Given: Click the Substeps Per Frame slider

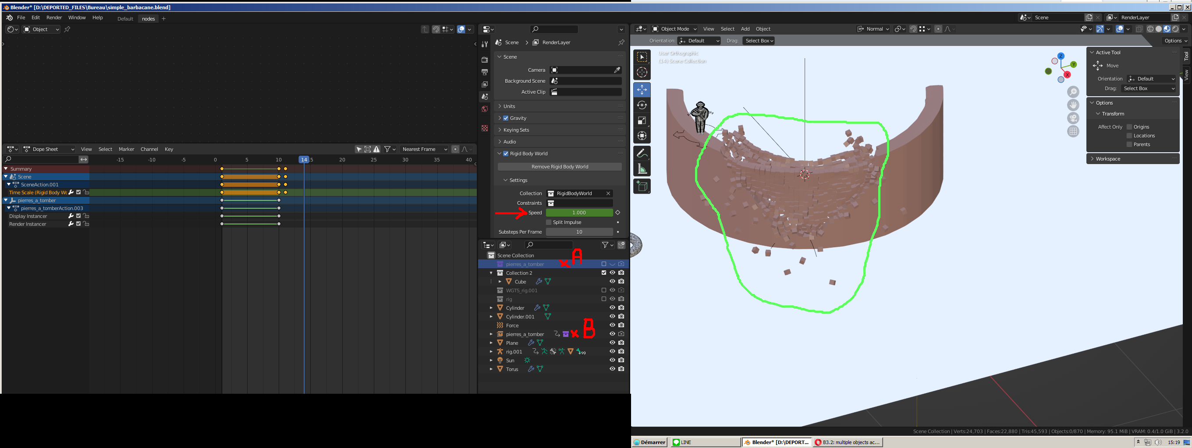Looking at the screenshot, I should point(579,232).
